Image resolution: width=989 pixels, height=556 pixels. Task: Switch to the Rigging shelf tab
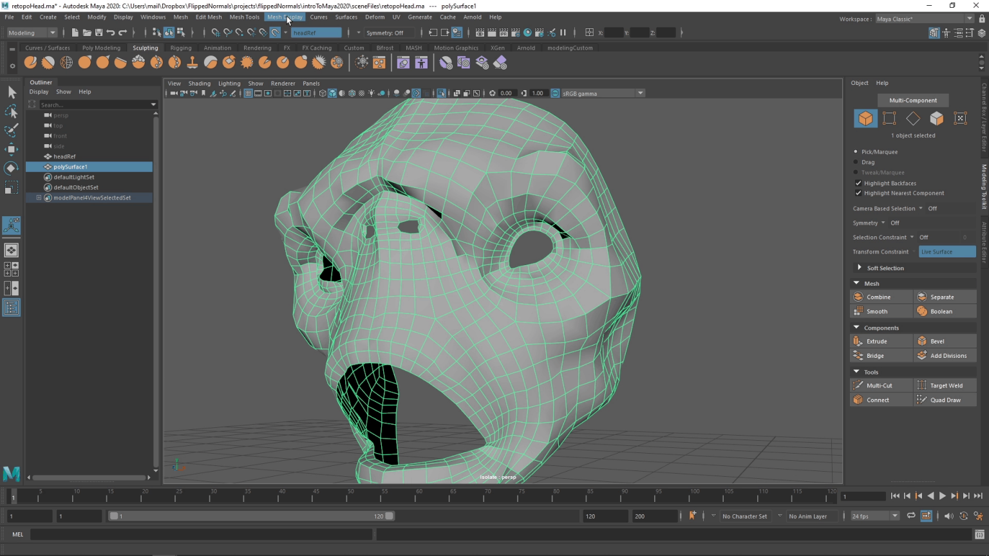point(181,47)
